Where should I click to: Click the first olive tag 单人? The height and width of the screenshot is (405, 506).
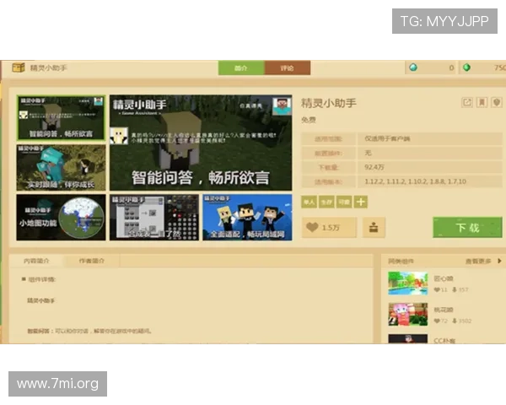tap(310, 202)
